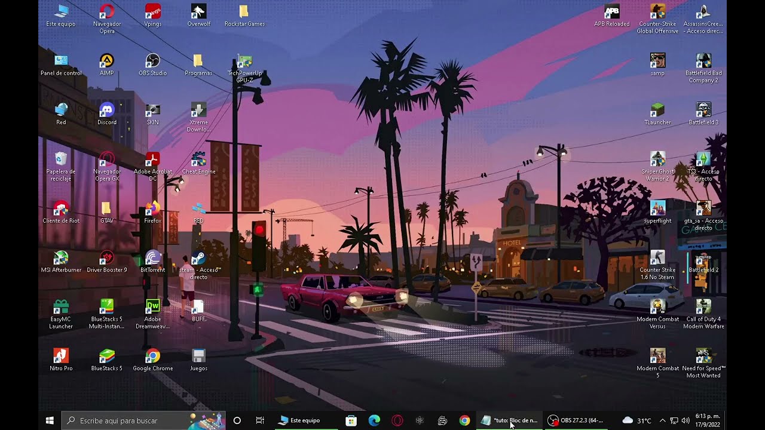Select Counter-Strike Global Offensive icon
Viewport: 765px width, 430px height.
pos(657,19)
